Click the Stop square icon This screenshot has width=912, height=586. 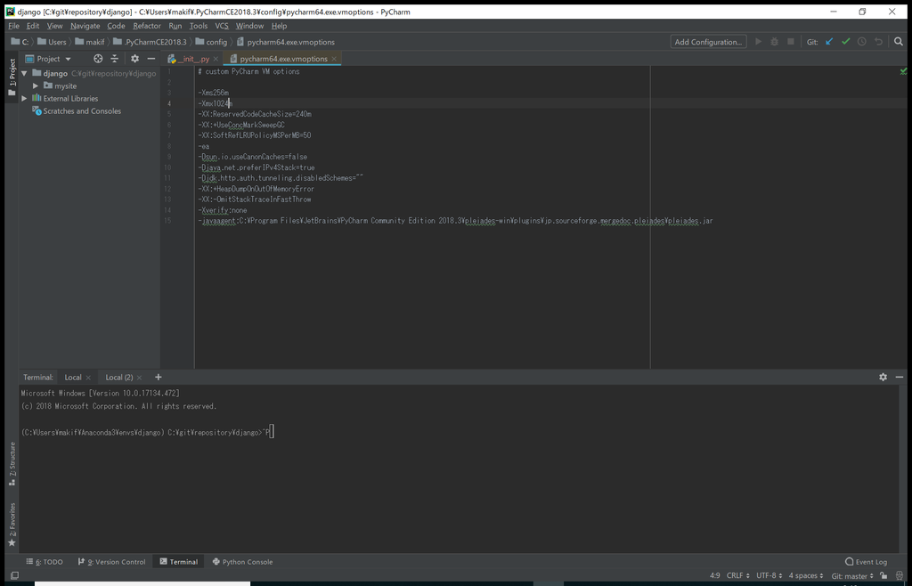(x=791, y=42)
